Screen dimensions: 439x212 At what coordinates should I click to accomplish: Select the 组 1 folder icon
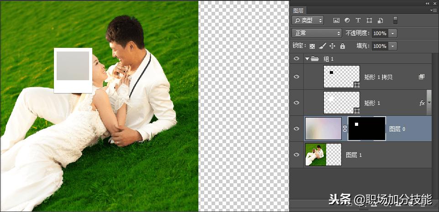pos(315,59)
